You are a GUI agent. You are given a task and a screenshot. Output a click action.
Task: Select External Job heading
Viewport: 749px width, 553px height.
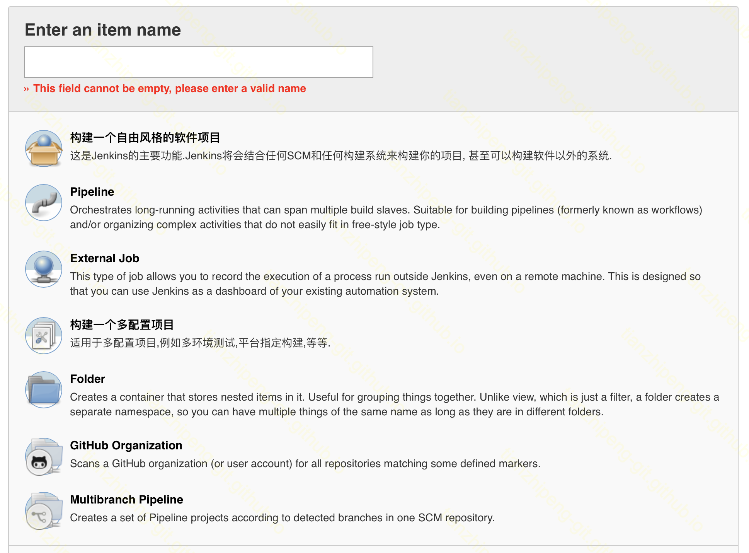(x=104, y=258)
